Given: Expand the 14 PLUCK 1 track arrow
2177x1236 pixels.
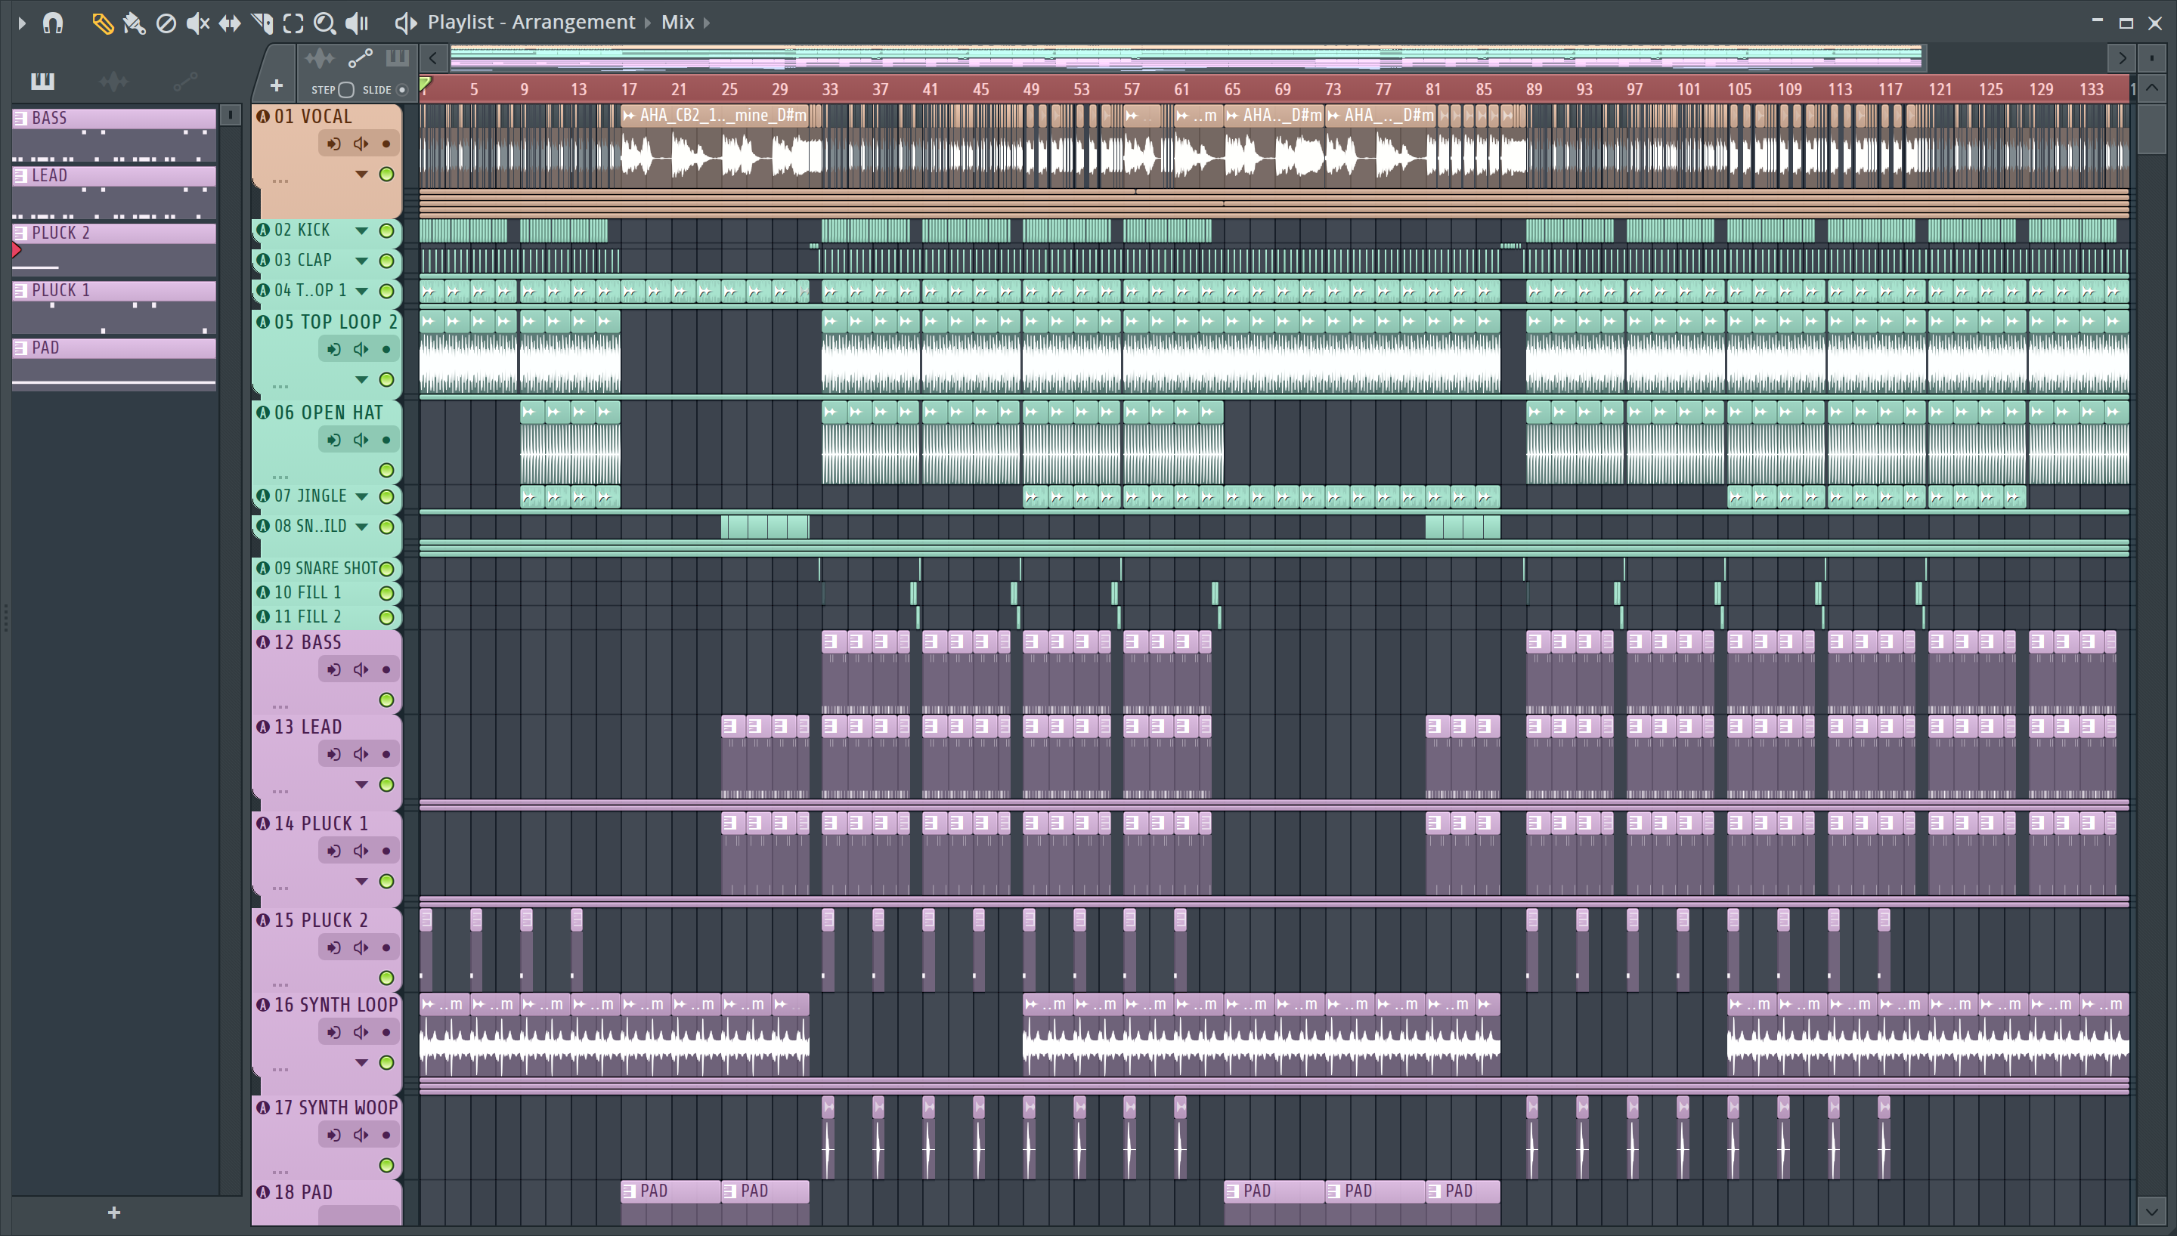Looking at the screenshot, I should tap(362, 881).
